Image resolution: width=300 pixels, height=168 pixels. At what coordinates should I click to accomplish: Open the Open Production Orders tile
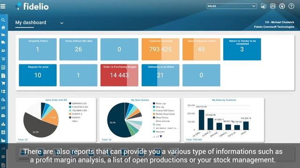[201, 49]
